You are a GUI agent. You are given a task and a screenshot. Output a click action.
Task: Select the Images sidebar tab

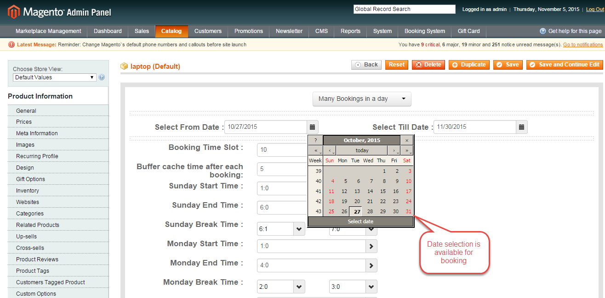point(58,145)
